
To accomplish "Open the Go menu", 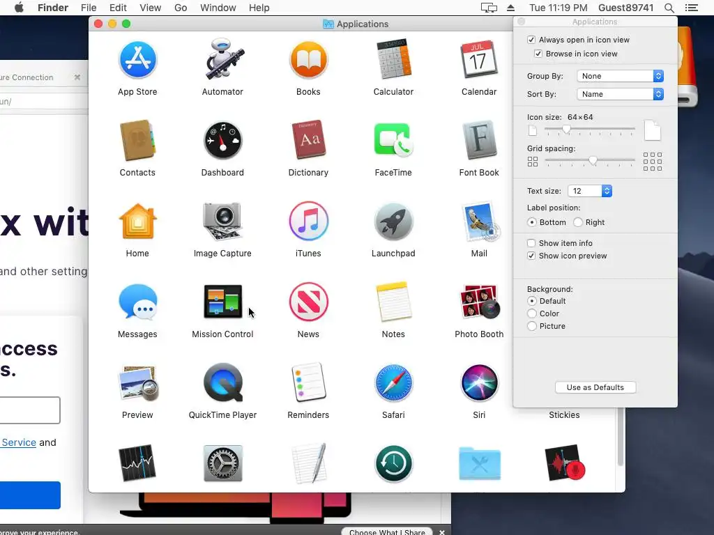I will tap(181, 8).
